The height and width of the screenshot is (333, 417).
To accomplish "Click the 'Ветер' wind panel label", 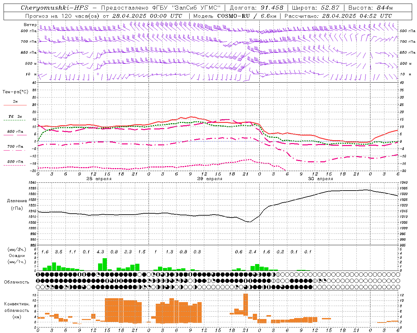I will (30, 25).
